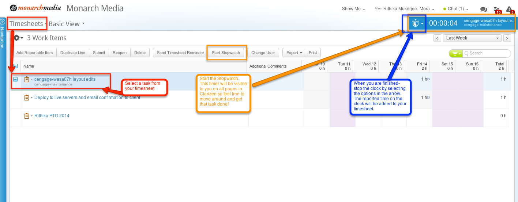The width and height of the screenshot is (518, 202).
Task: Open the Chat (1) dropdown
Action: 456,9
